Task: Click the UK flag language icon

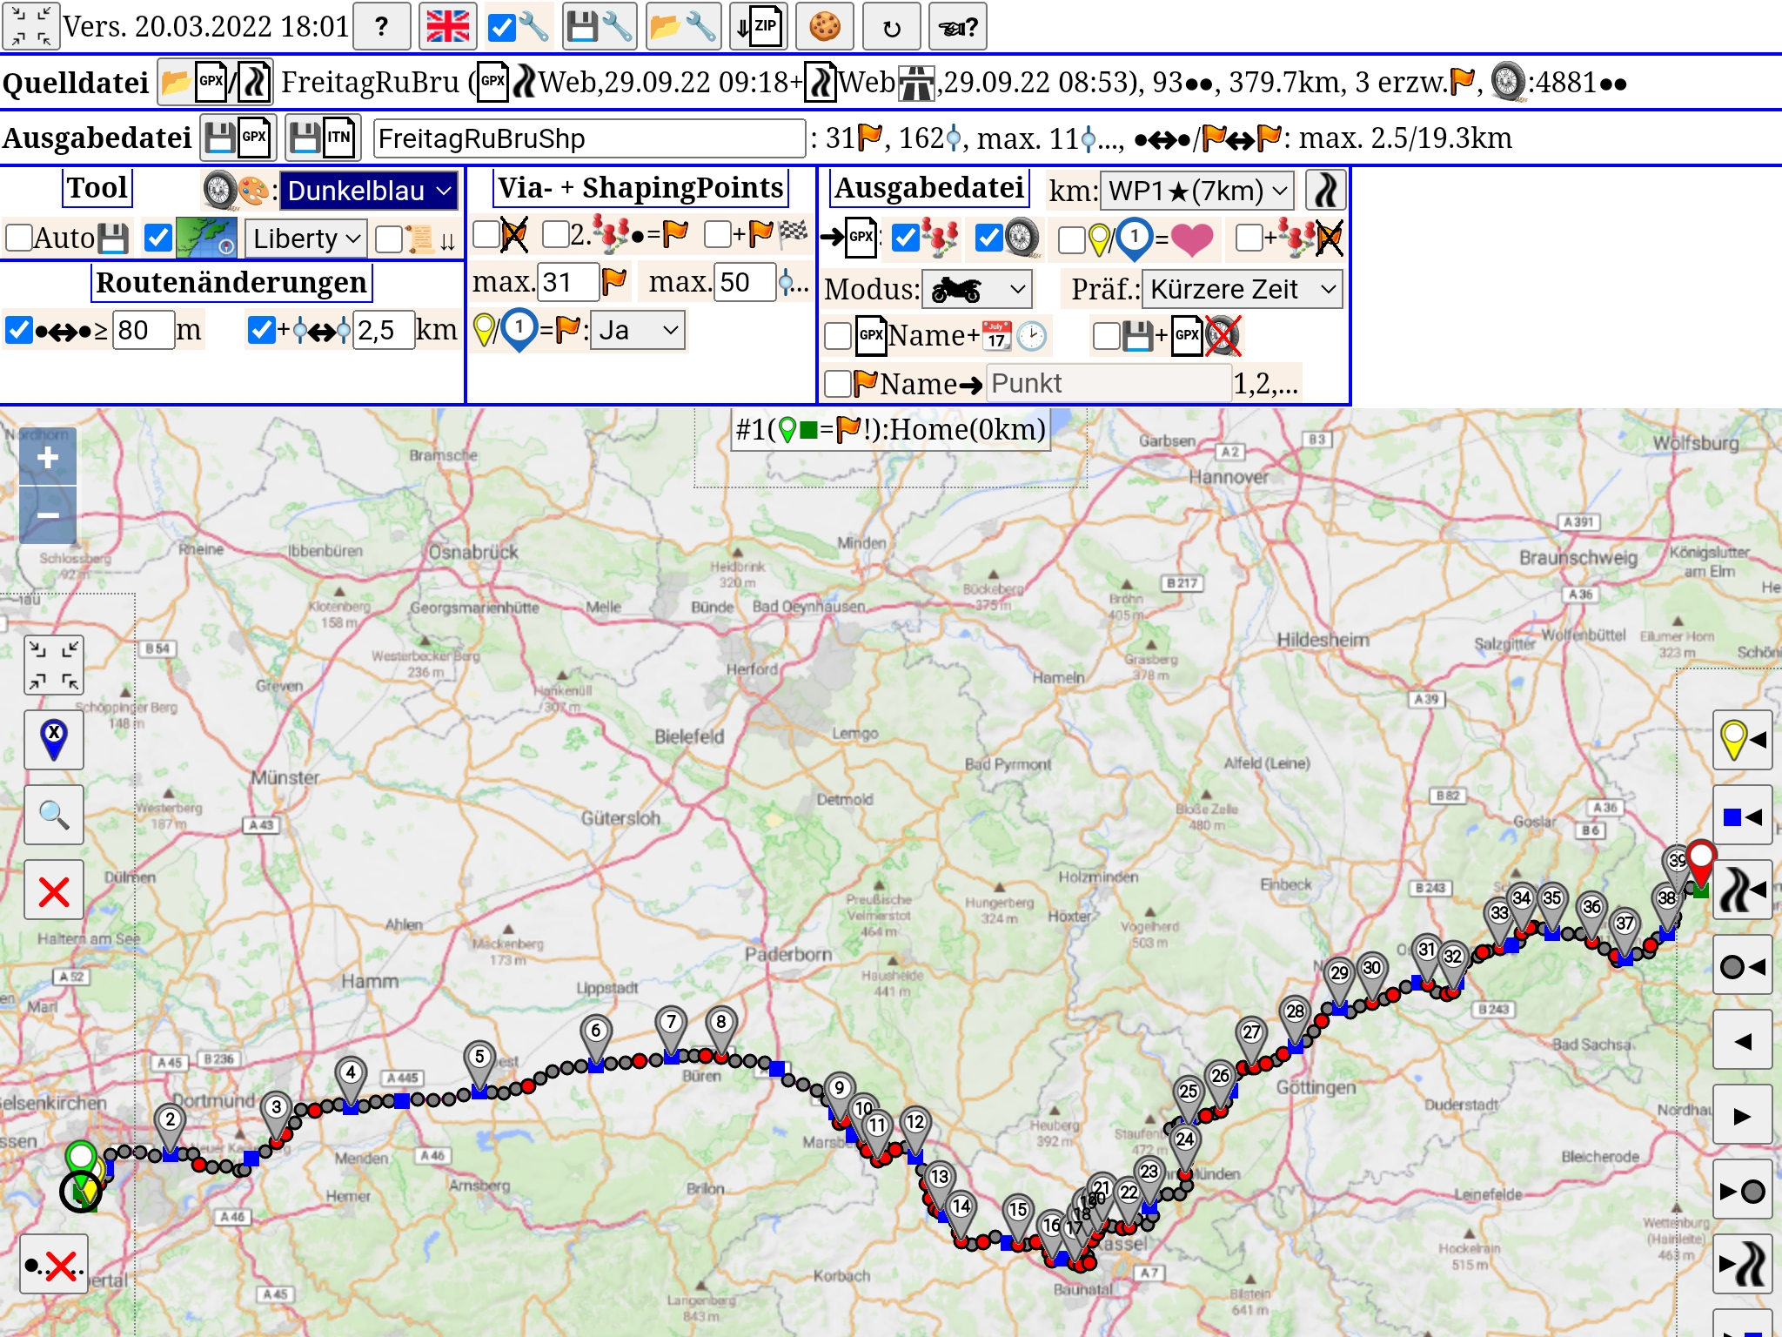Action: click(448, 26)
